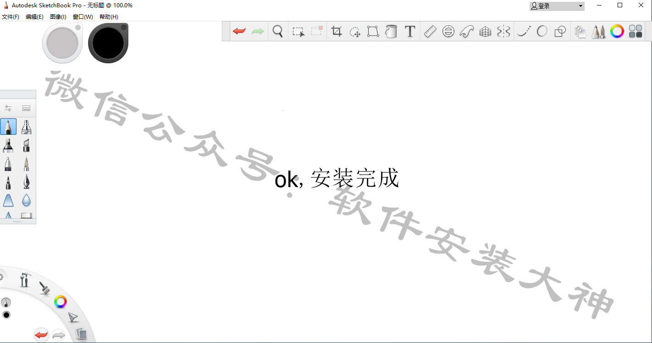Image resolution: width=652 pixels, height=343 pixels.
Task: Toggle the Ellipse guide
Action: 448,31
